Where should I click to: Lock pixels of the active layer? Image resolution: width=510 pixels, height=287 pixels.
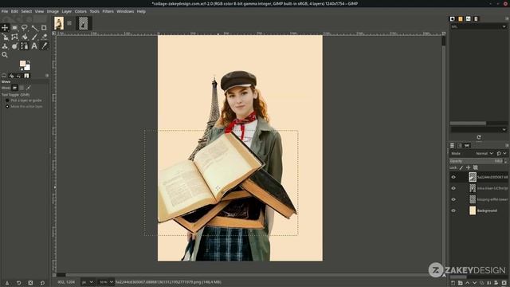coord(461,167)
